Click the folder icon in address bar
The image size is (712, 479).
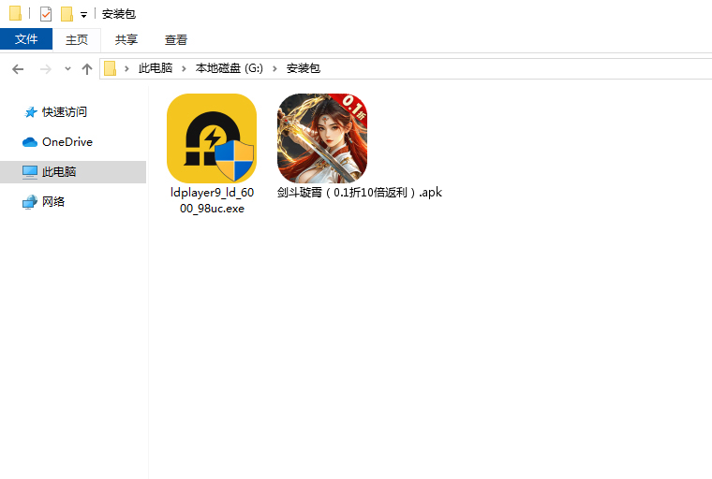point(111,68)
